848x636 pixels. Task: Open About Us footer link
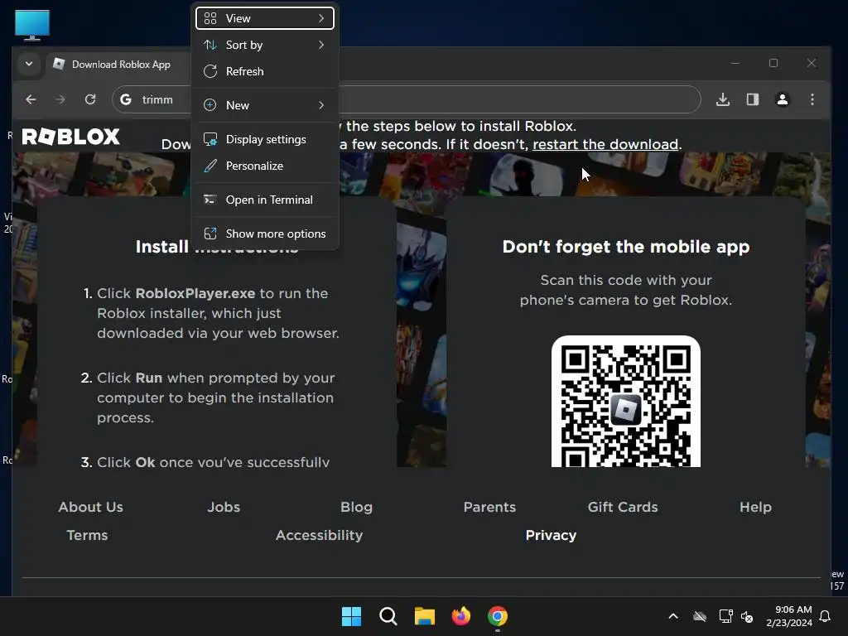(x=91, y=507)
